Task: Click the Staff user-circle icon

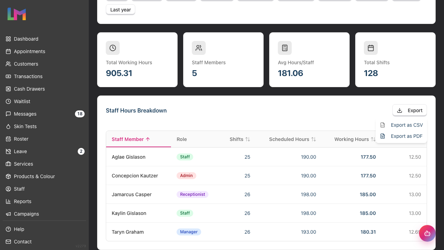Action: point(8,189)
